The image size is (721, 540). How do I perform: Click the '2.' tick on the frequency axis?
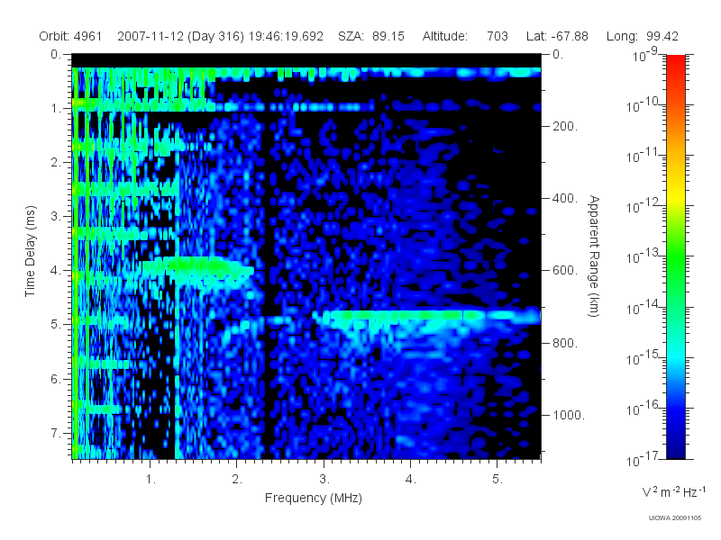[237, 480]
